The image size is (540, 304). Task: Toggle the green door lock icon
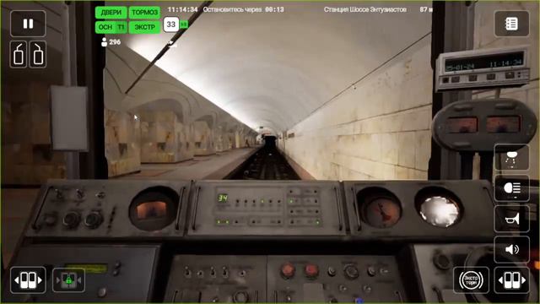click(68, 280)
